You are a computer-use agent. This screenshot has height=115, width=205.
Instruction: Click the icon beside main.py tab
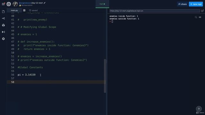pyautogui.click(x=24, y=10)
